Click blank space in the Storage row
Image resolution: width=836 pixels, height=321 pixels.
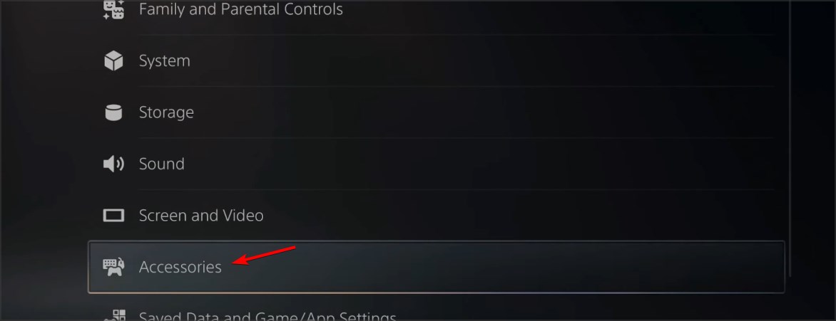point(480,112)
